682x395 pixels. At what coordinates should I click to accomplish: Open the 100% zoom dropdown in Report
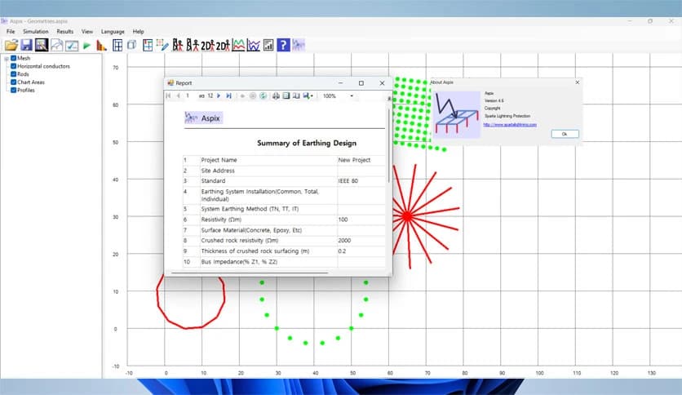[352, 96]
